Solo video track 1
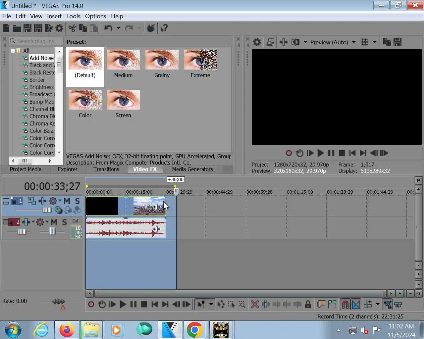The width and height of the screenshot is (424, 339). click(77, 201)
